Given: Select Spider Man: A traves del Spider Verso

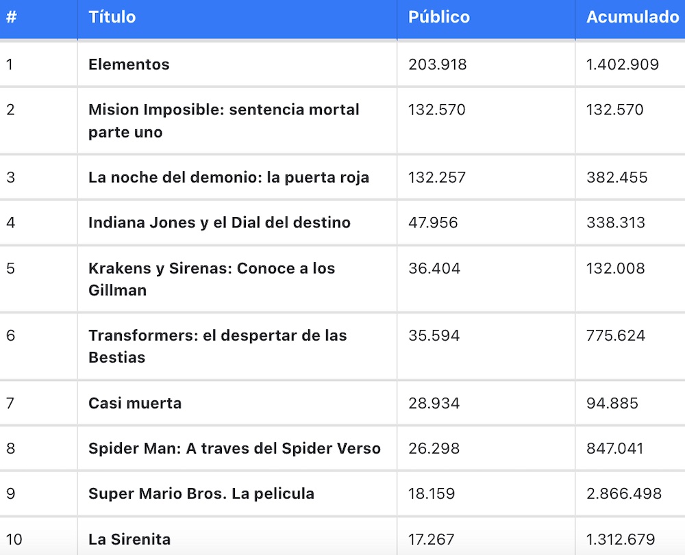Looking at the screenshot, I should coord(234,448).
